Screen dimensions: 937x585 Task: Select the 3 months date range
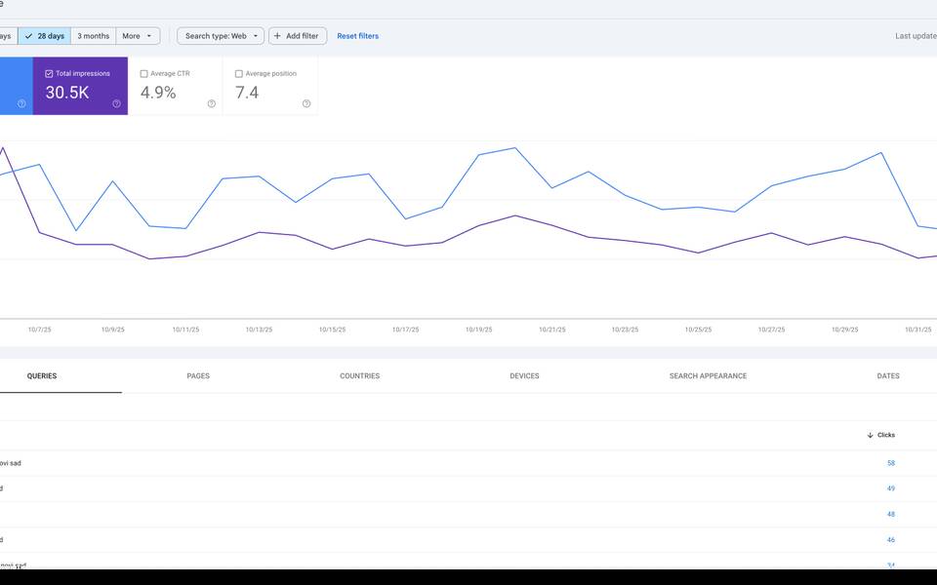(x=94, y=36)
